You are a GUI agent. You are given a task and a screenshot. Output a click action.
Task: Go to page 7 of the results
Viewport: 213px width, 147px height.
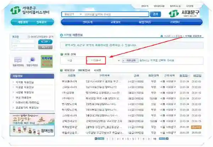click(138, 139)
